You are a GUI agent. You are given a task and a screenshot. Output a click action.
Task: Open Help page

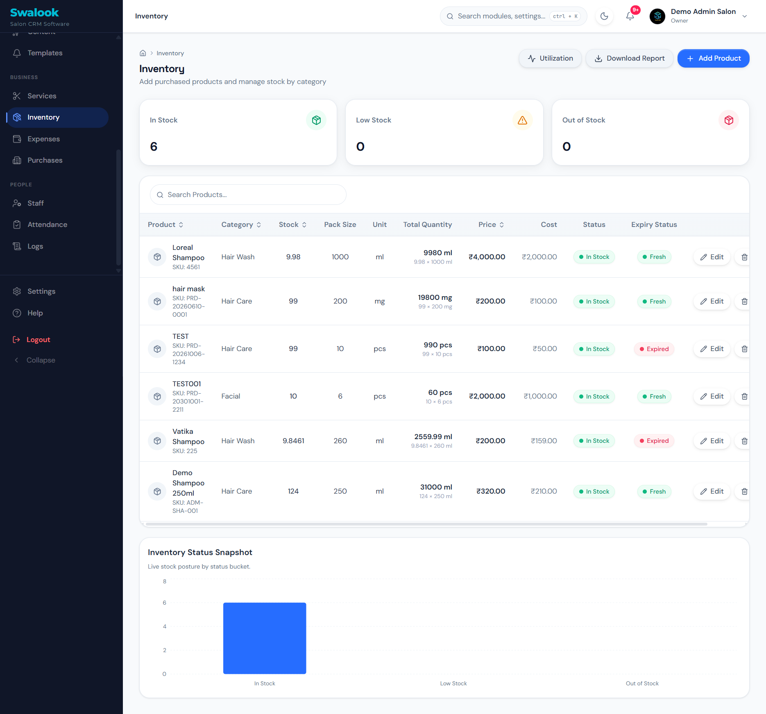tap(57, 313)
